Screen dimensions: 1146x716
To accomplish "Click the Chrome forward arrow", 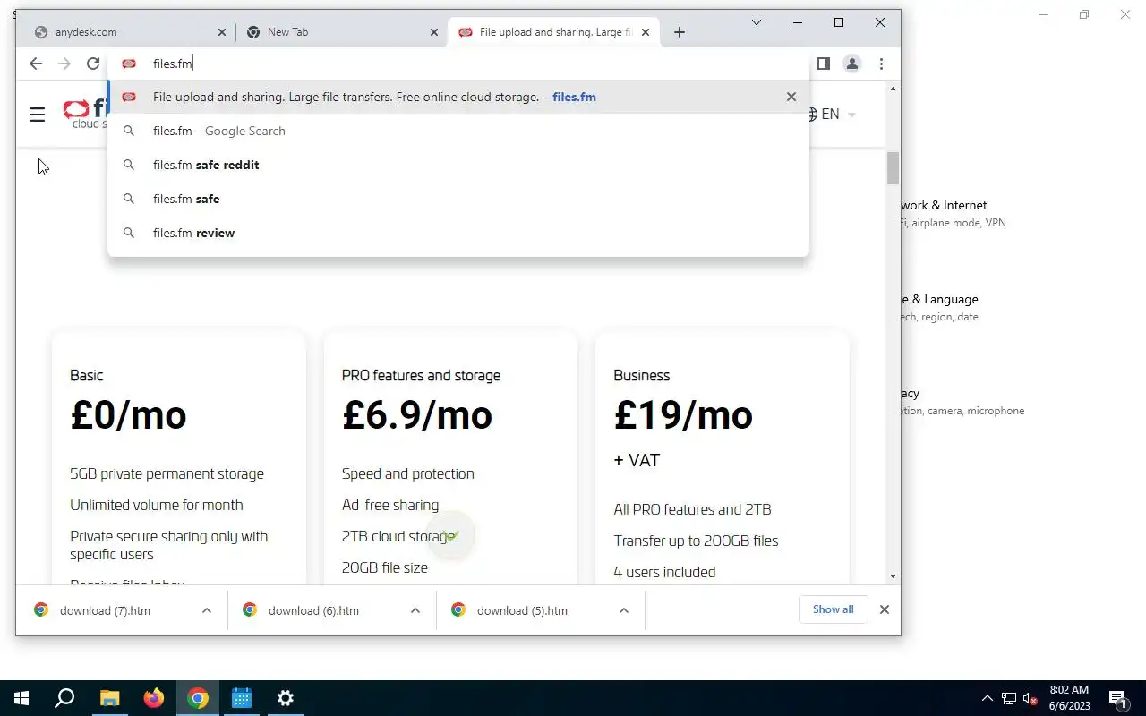I will pyautogui.click(x=64, y=64).
